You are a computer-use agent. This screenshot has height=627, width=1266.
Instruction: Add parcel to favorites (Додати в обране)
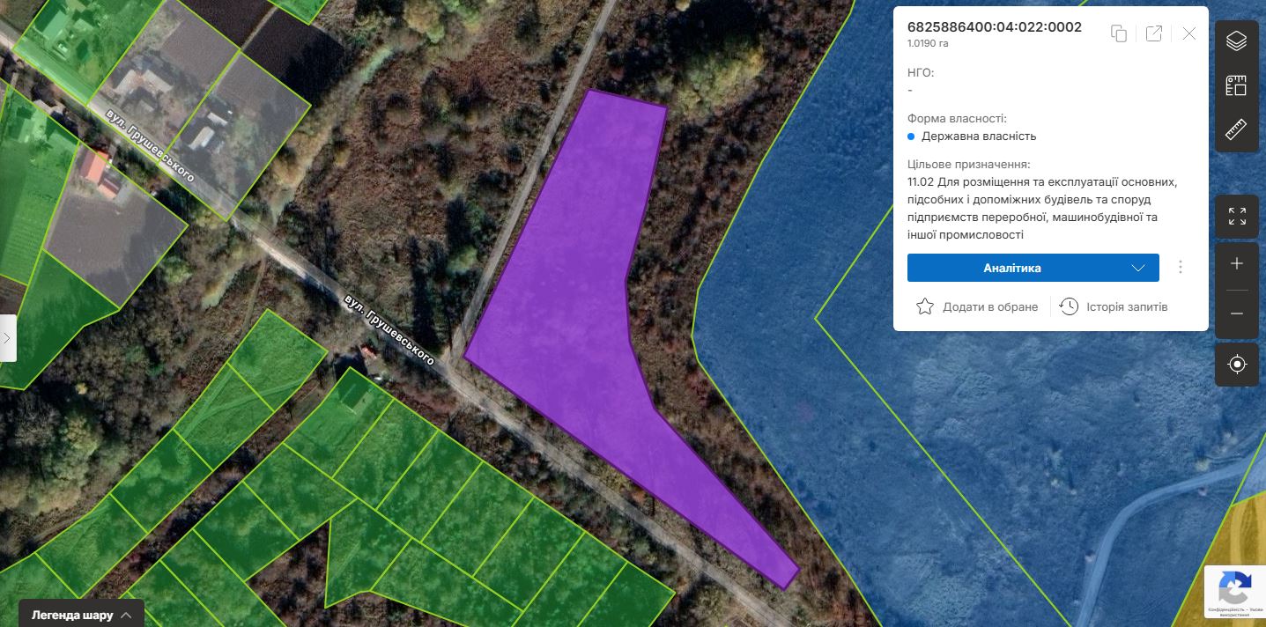click(x=978, y=306)
